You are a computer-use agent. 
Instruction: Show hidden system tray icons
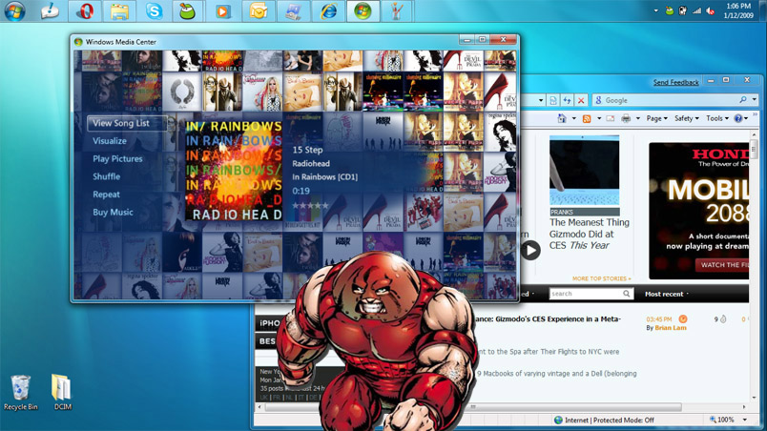pos(656,11)
